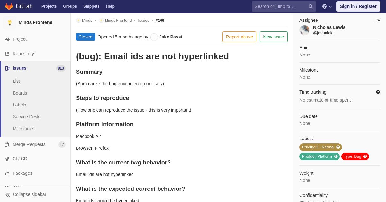The width and height of the screenshot is (386, 202).
Task: Click the @javanick username
Action: click(x=323, y=33)
